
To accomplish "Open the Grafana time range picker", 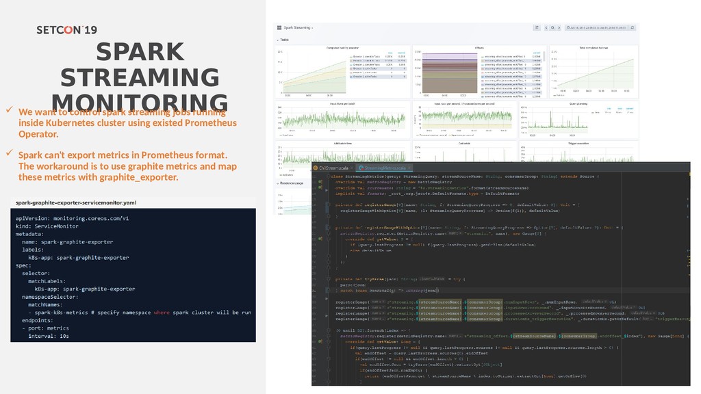I will point(596,27).
